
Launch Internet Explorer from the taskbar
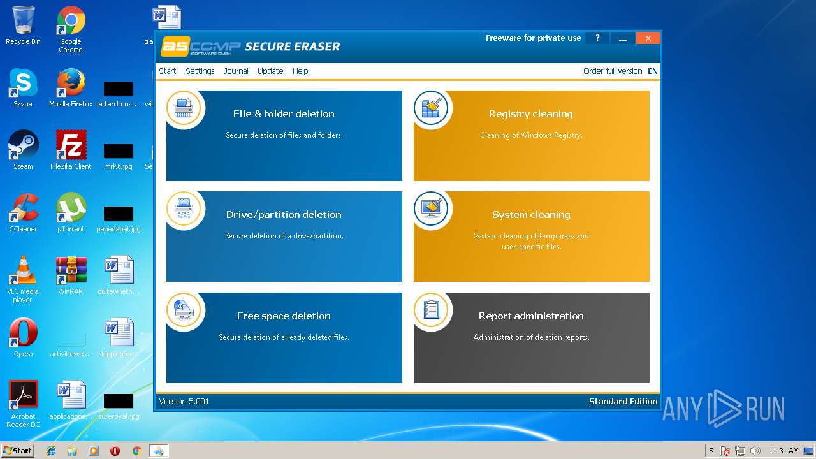51,451
